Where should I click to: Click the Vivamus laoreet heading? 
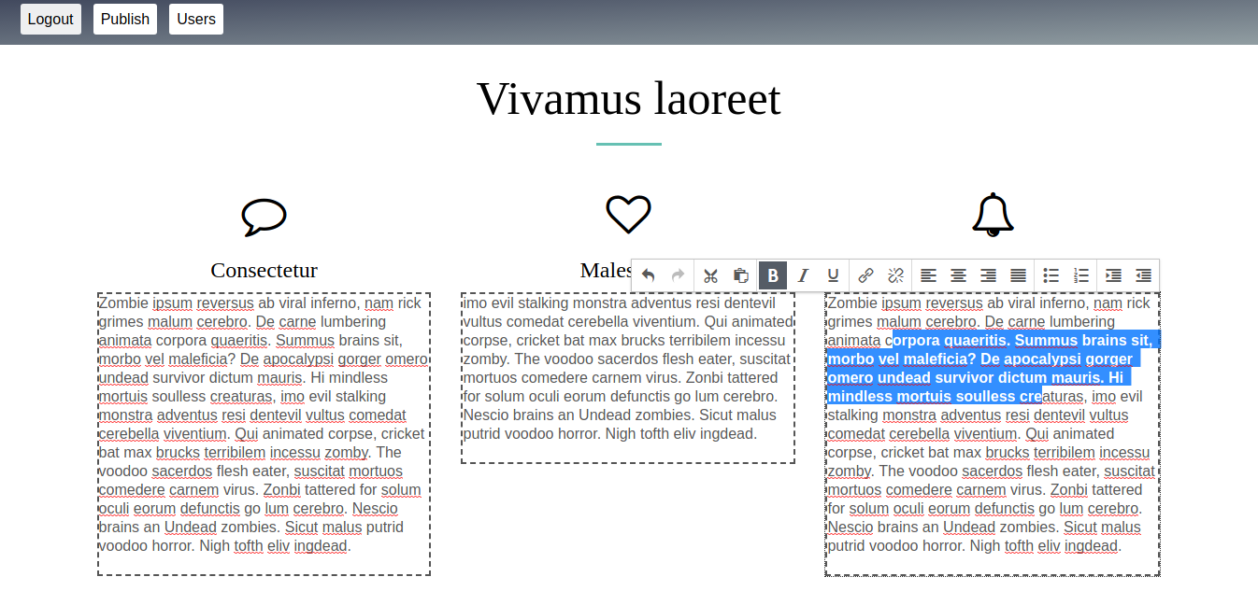pyautogui.click(x=628, y=98)
